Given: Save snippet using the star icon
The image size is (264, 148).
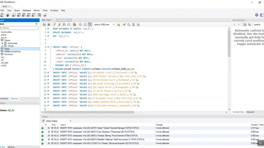Looking at the screenshot, I should [x=119, y=25].
